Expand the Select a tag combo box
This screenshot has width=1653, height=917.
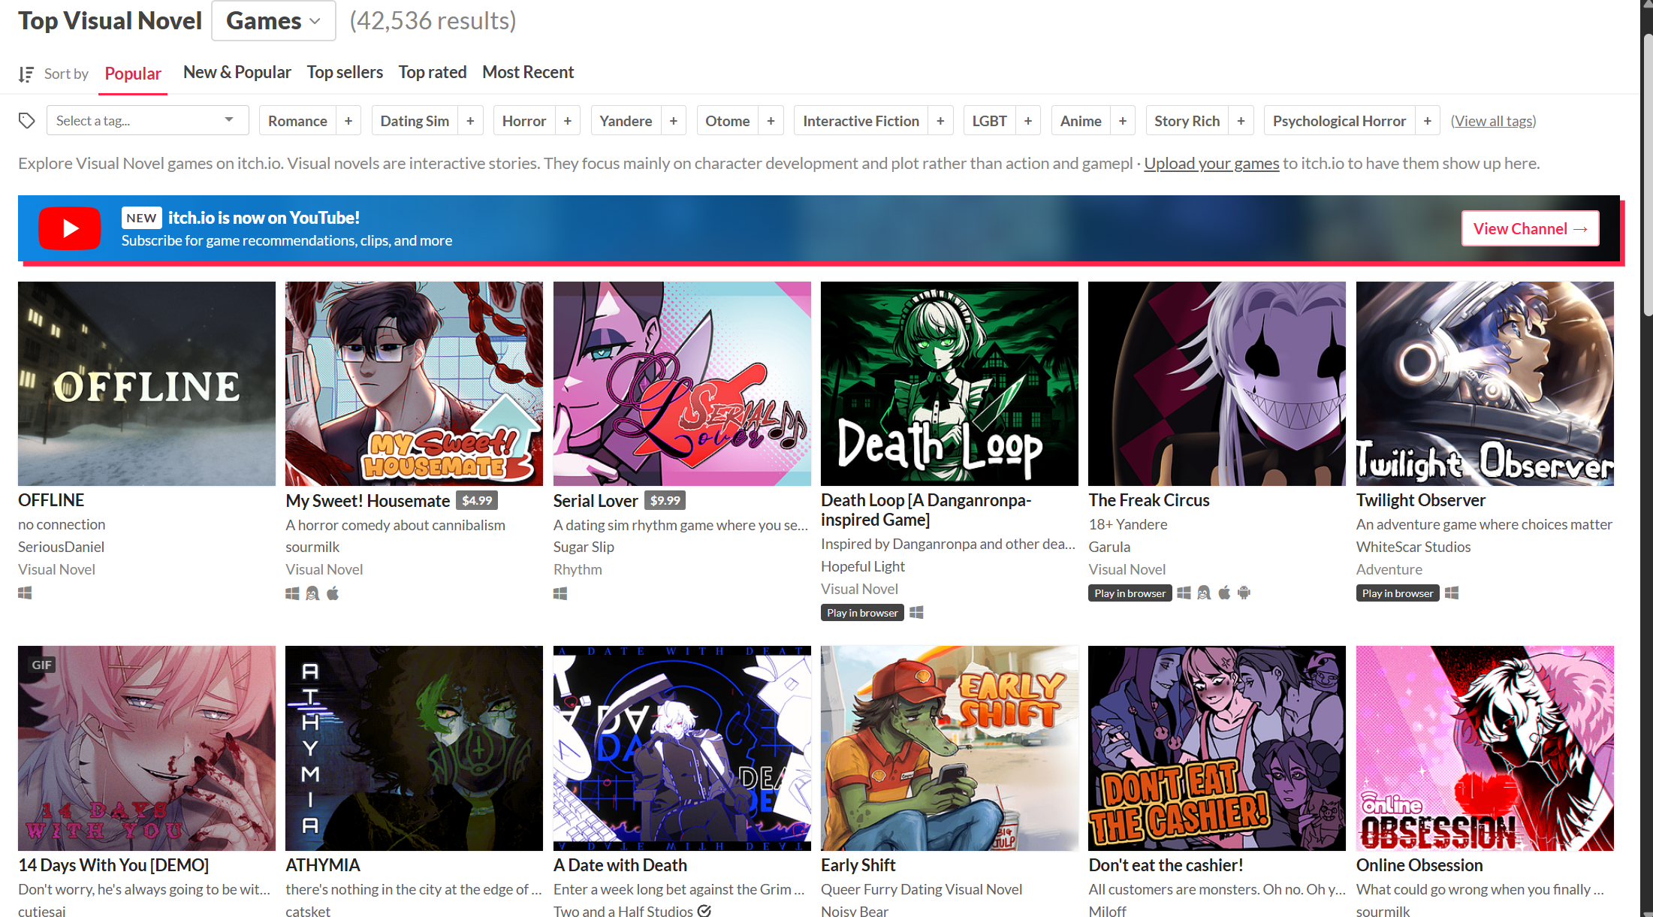tap(147, 121)
